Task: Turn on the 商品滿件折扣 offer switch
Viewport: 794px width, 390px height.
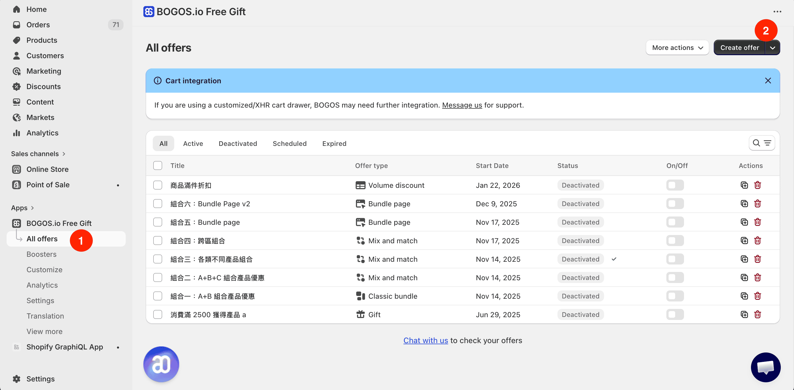Action: point(675,185)
